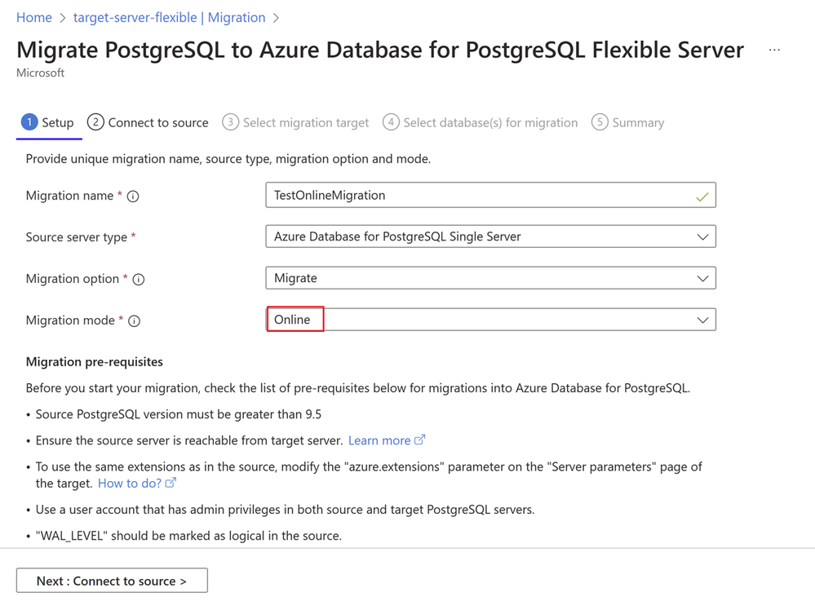Viewport: 815px width, 610px height.
Task: Click the Before you start your migration paragraph
Action: pyautogui.click(x=358, y=388)
